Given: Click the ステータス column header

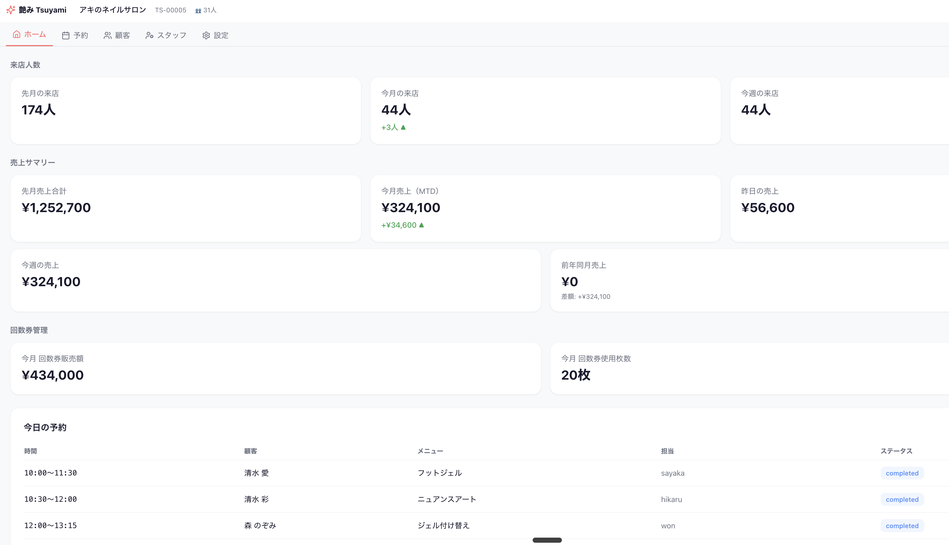Looking at the screenshot, I should click(x=897, y=451).
